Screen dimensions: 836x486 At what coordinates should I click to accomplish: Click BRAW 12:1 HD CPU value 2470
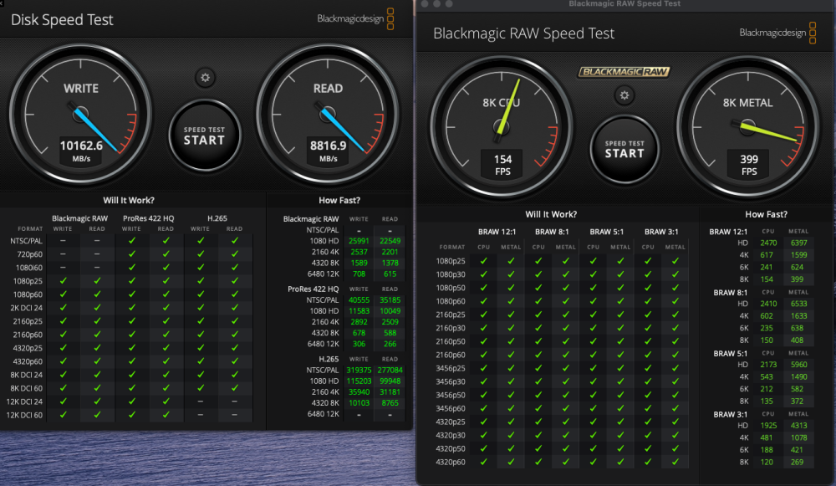pyautogui.click(x=768, y=243)
